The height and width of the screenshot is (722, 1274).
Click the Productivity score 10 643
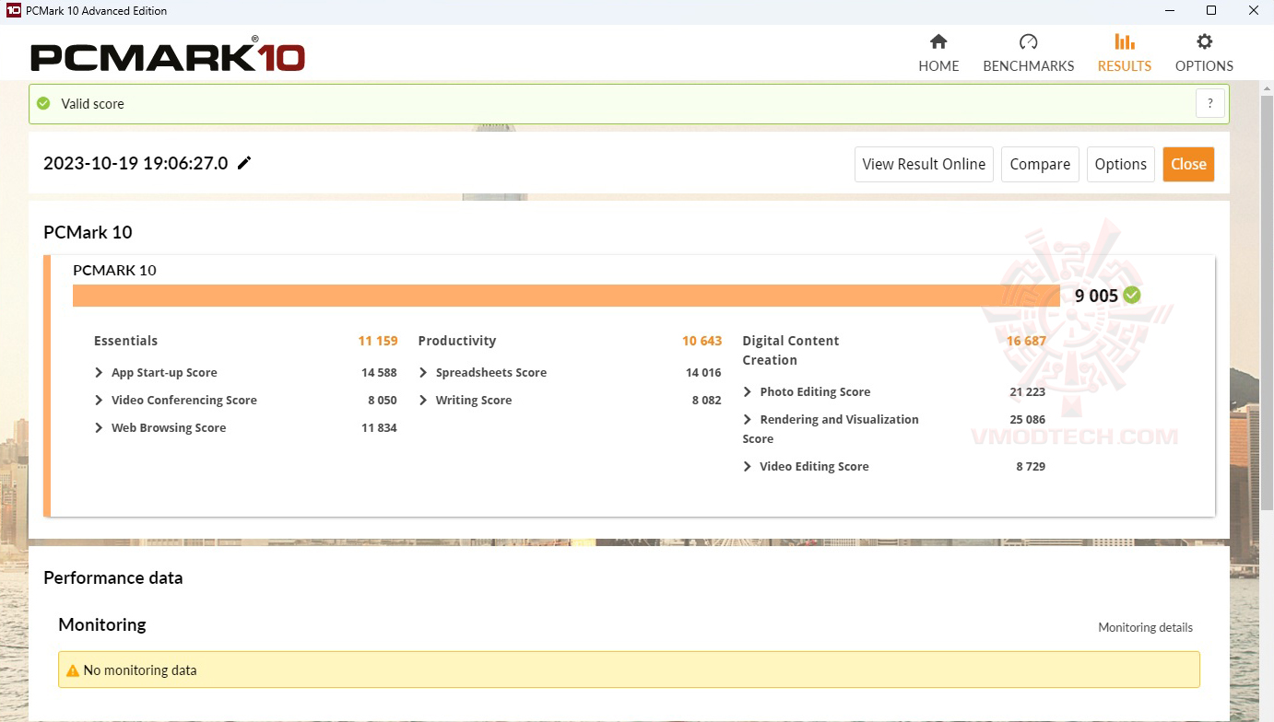tap(702, 341)
